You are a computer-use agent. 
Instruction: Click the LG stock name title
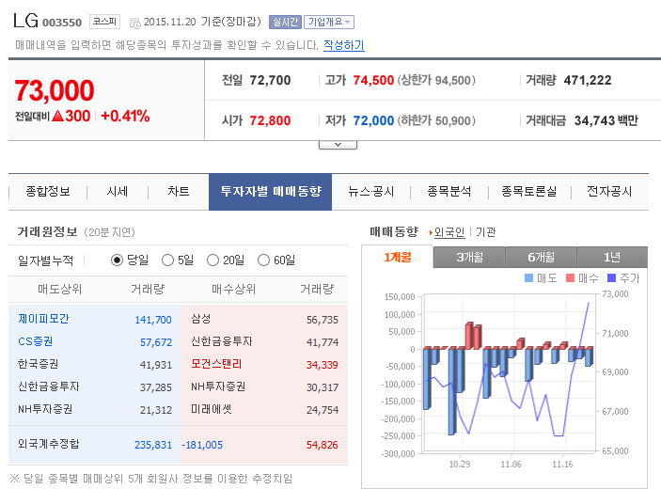click(26, 21)
